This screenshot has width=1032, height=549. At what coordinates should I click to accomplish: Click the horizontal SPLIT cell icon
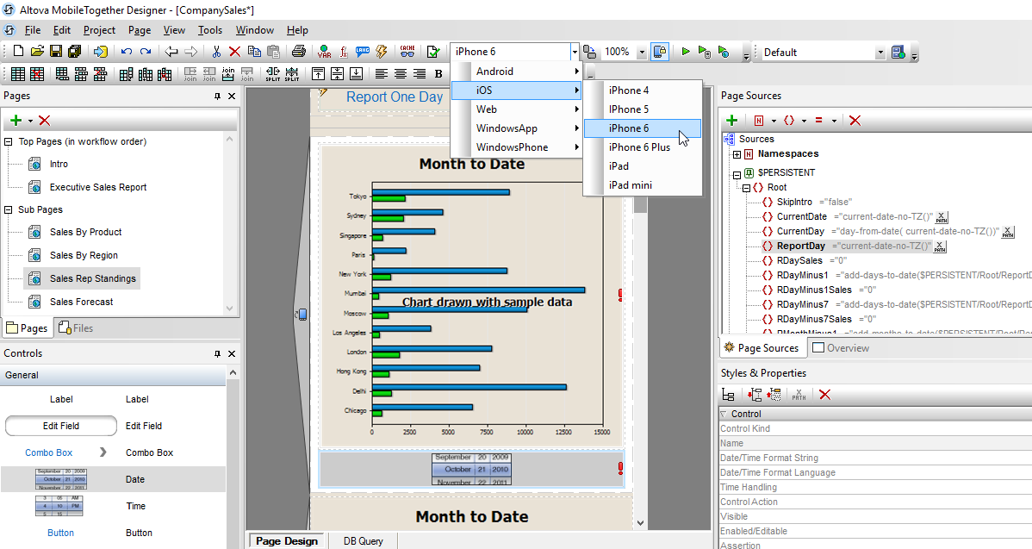272,74
